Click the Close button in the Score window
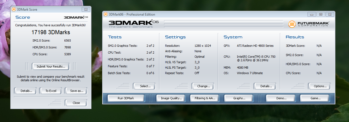The image size is (349, 122). pos(76,103)
